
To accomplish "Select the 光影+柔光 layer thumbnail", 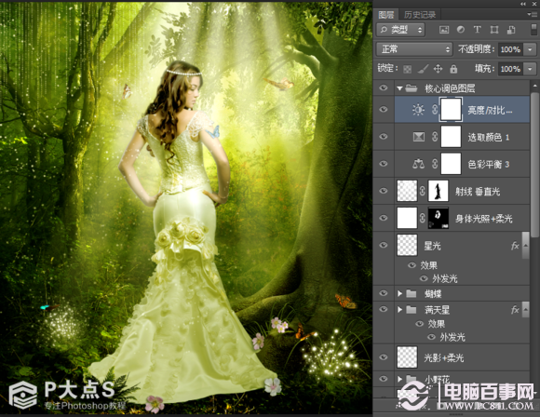I will tap(407, 357).
